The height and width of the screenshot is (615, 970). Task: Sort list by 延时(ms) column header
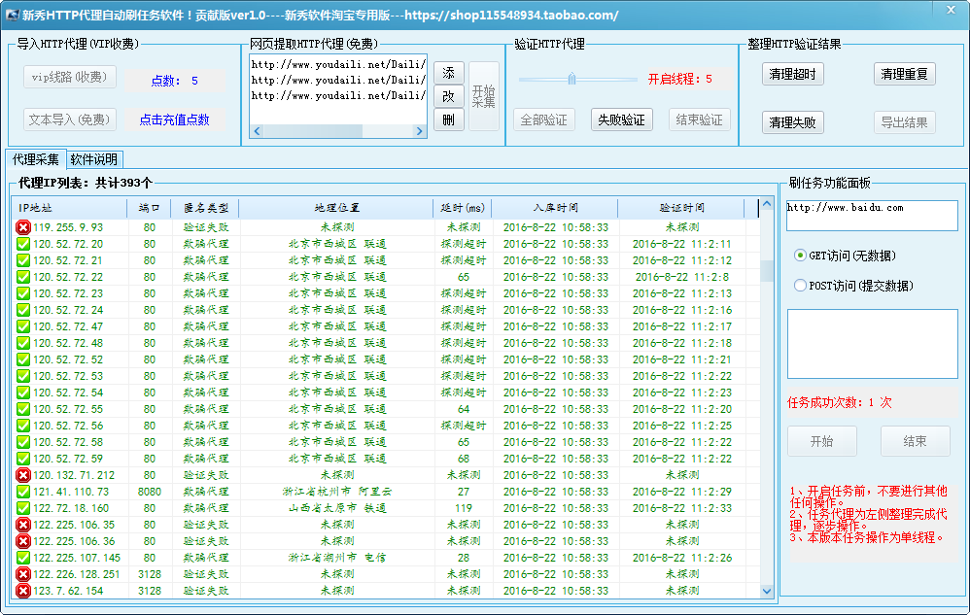[462, 208]
